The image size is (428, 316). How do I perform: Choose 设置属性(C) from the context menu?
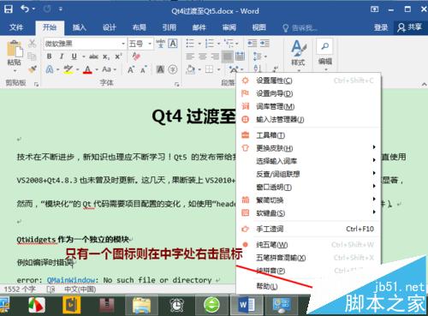pos(308,80)
